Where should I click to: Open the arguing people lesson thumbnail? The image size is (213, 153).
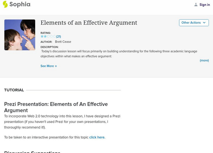(x=20, y=35)
